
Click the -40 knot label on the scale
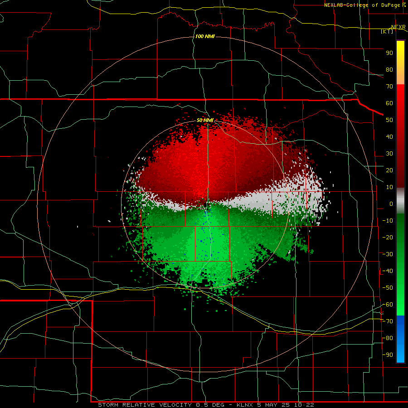coord(388,271)
